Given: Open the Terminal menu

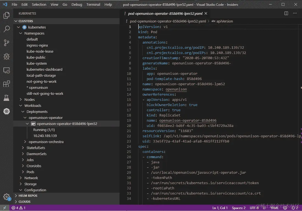Looking at the screenshot, I should pyautogui.click(x=93, y=4).
